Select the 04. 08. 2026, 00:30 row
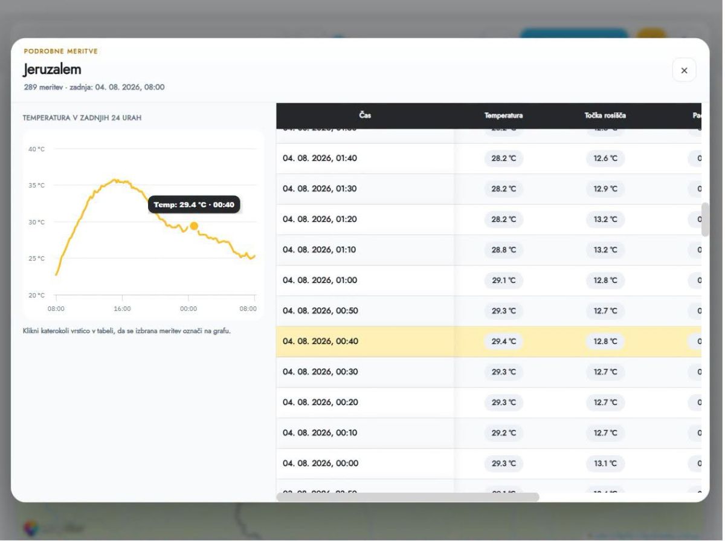The width and height of the screenshot is (725, 541). click(489, 372)
